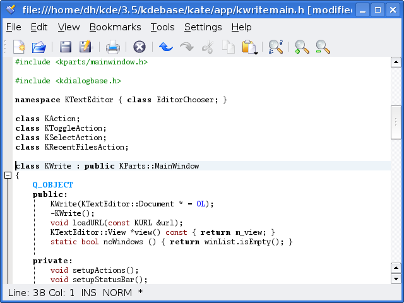Click the Cut scissors icon
The height and width of the screenshot is (303, 404).
207,47
